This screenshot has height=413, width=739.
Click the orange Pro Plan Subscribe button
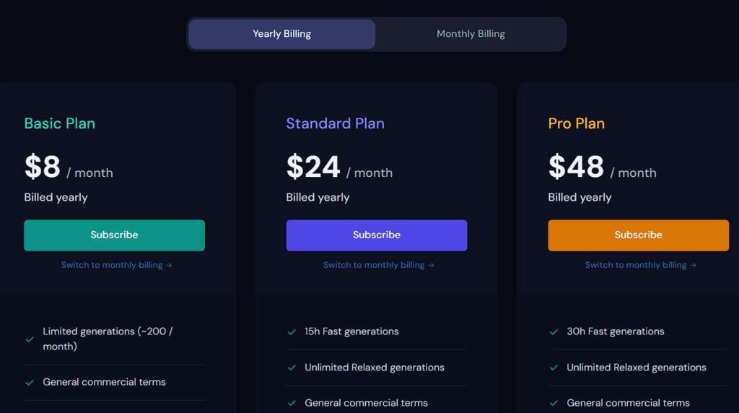(638, 235)
